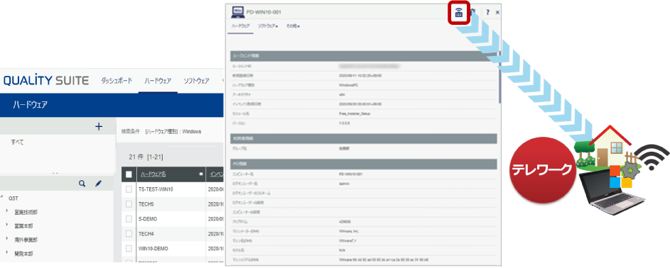Click the remote control icon highlighted in red
670x268 pixels.
point(458,13)
